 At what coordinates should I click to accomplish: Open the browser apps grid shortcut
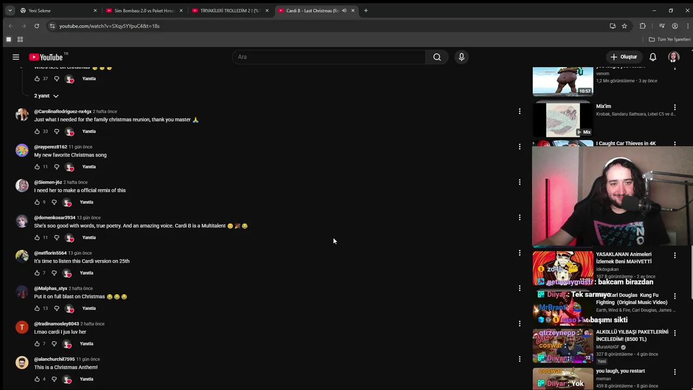[20, 40]
